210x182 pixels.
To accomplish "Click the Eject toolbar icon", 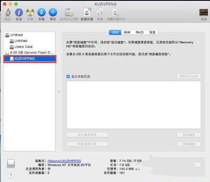I will [53, 13].
